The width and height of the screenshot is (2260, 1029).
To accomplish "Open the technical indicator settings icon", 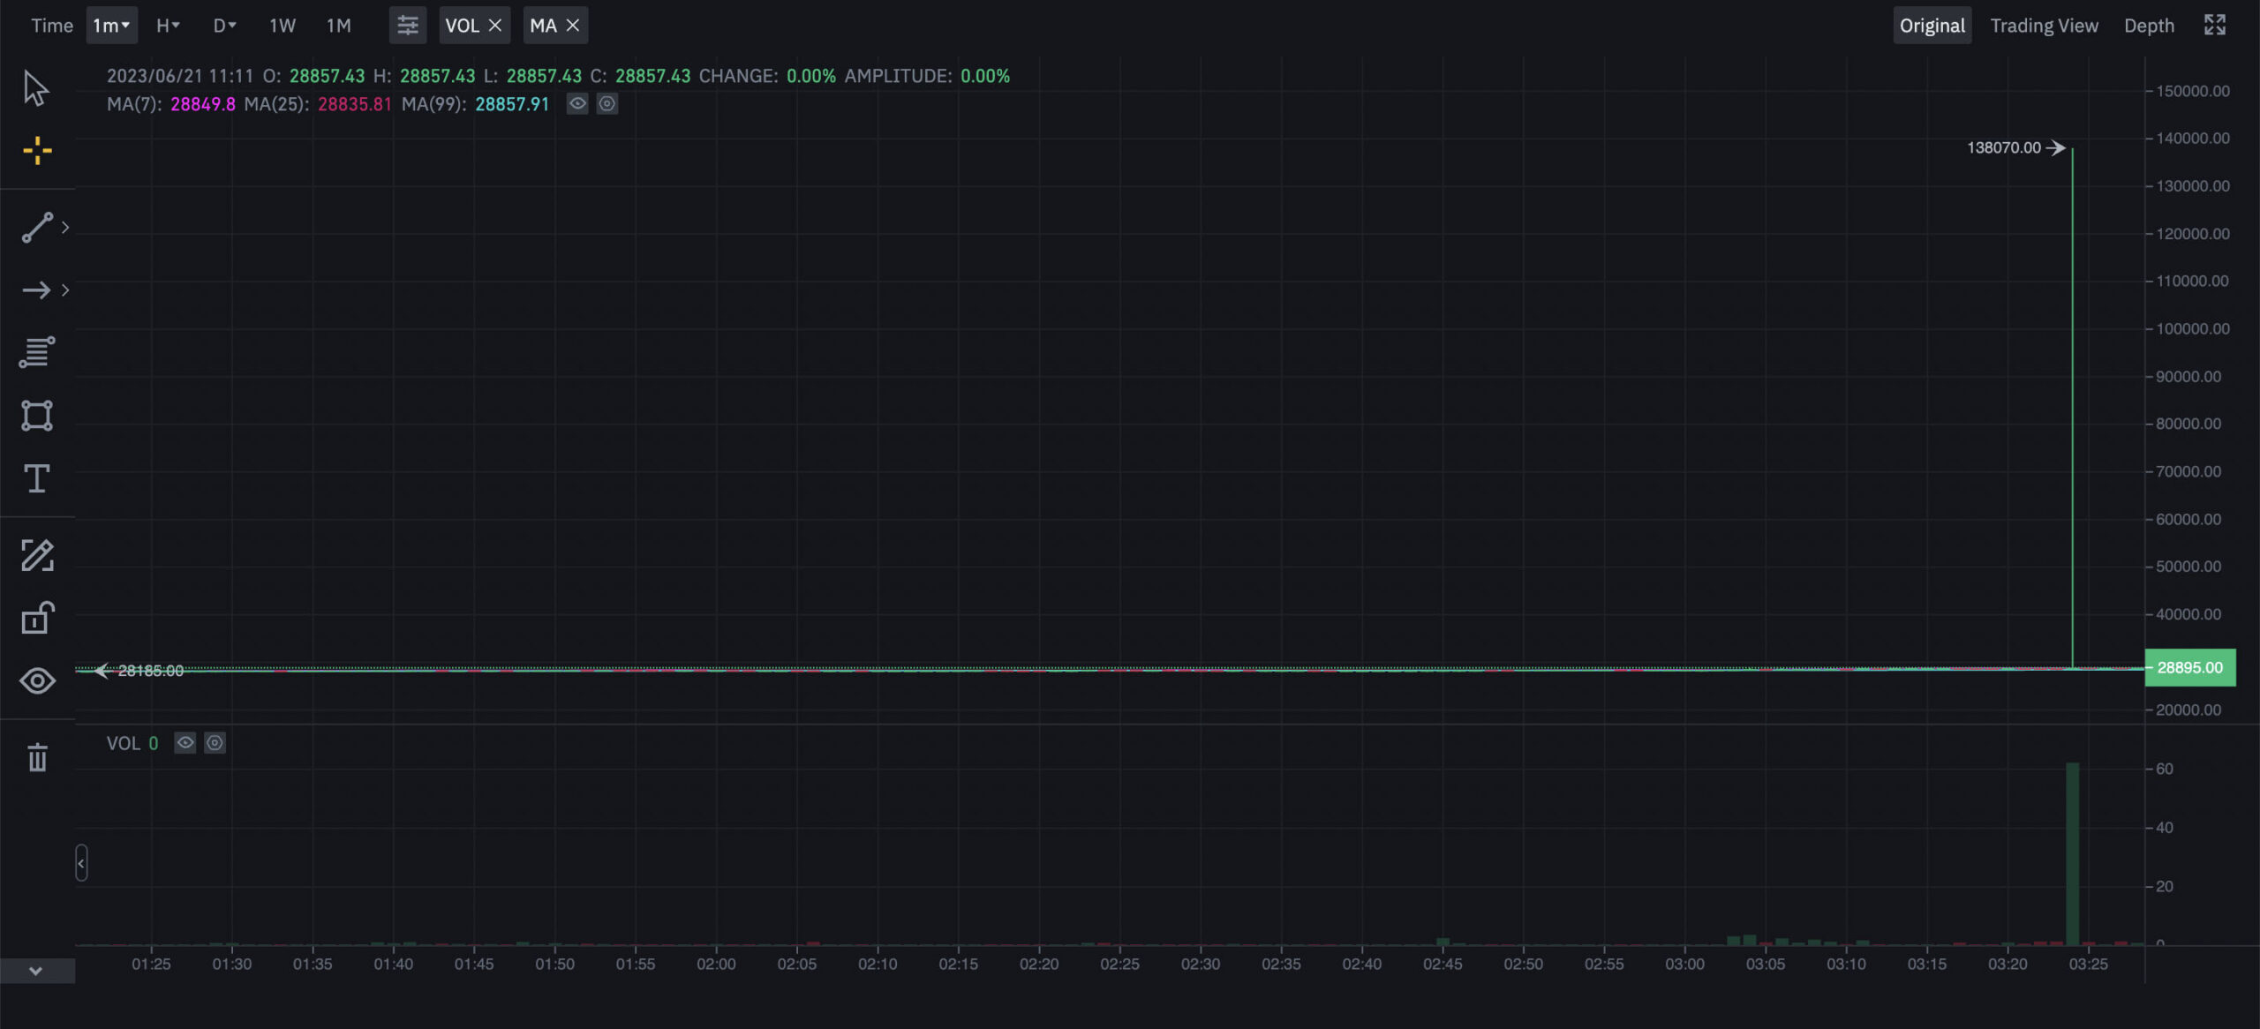I will [x=407, y=26].
